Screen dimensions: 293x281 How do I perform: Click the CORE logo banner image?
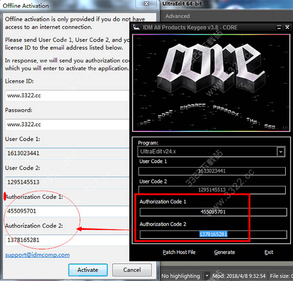point(211,83)
